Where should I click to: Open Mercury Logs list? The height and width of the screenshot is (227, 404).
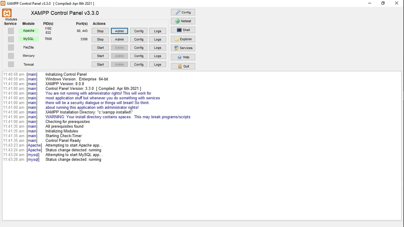click(158, 56)
